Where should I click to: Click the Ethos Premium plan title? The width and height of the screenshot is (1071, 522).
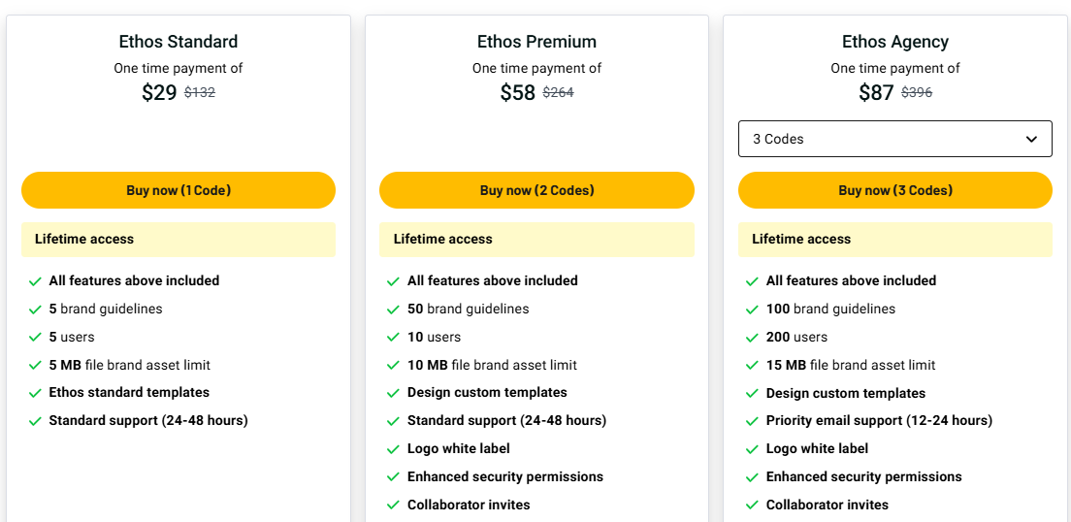[536, 42]
